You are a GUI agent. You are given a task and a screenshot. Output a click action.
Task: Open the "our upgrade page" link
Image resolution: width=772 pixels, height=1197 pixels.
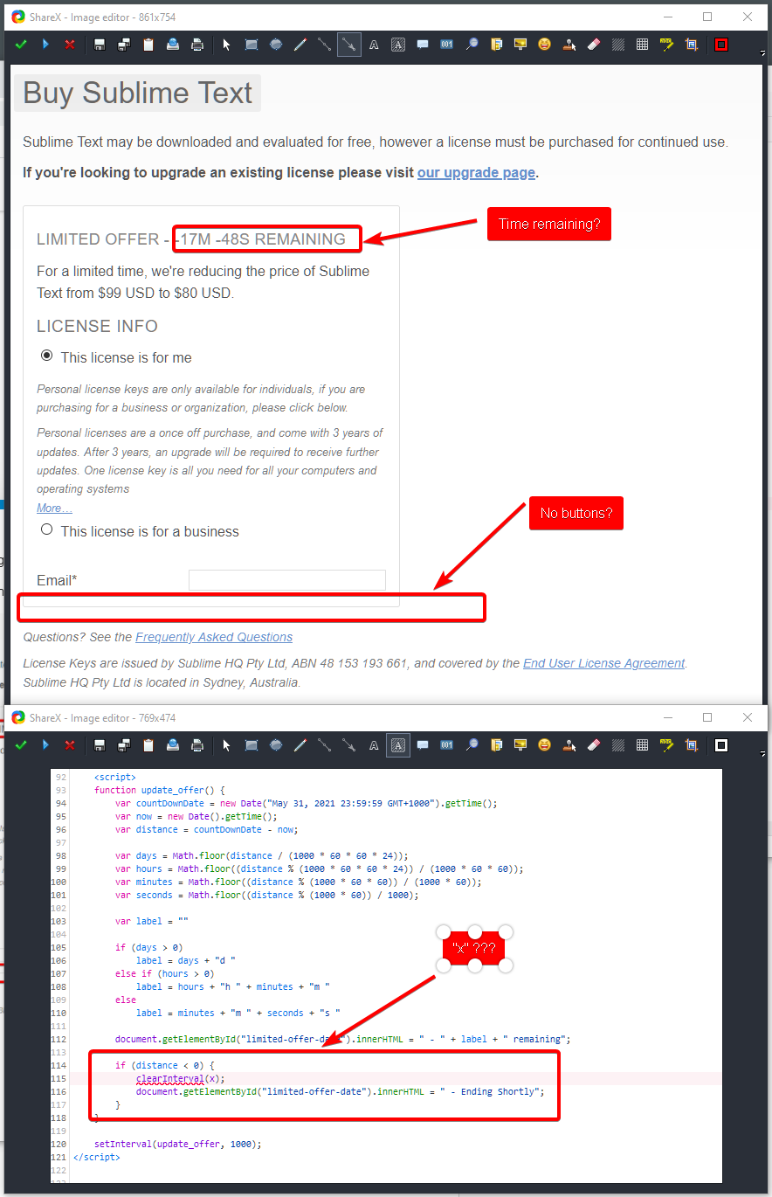click(476, 172)
